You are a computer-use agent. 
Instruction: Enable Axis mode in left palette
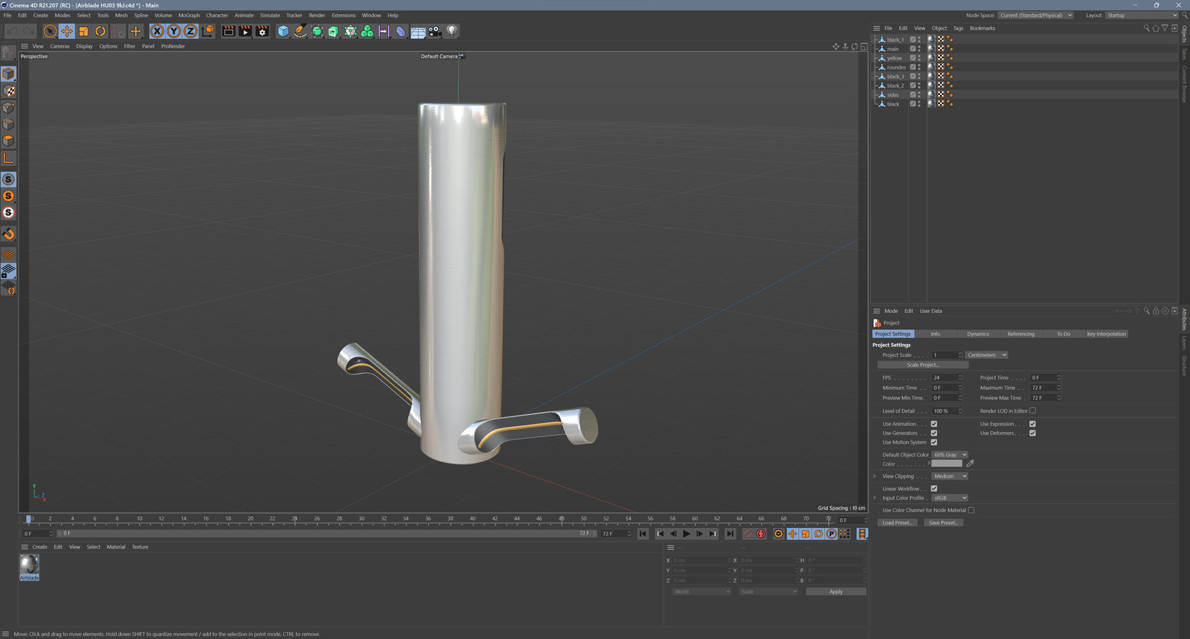[9, 159]
